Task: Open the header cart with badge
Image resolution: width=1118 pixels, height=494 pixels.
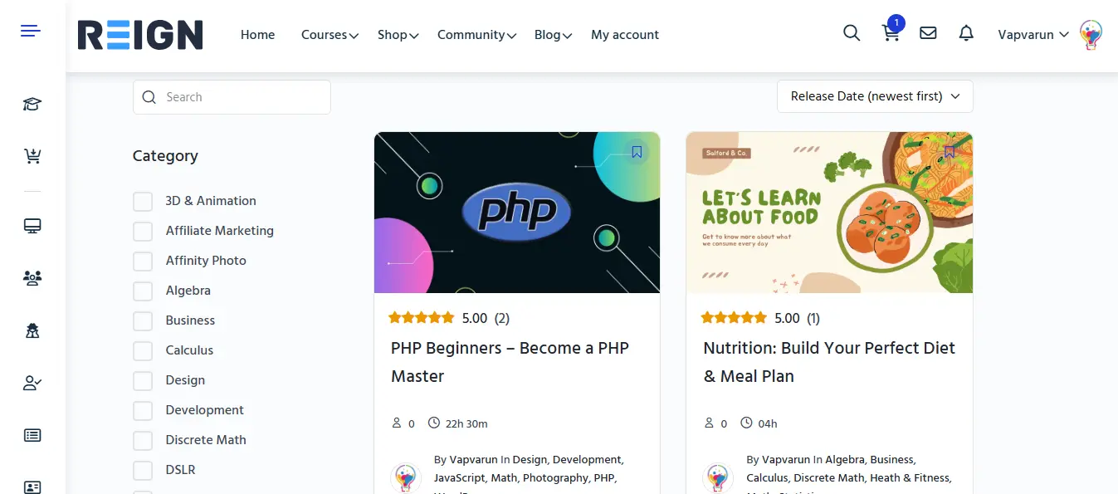Action: click(891, 33)
